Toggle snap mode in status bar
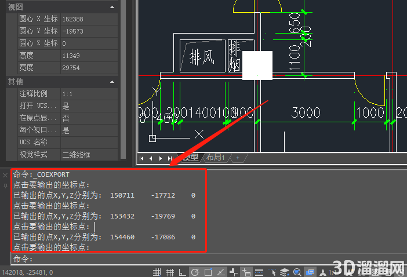This screenshot has width=407, height=277. point(157,272)
